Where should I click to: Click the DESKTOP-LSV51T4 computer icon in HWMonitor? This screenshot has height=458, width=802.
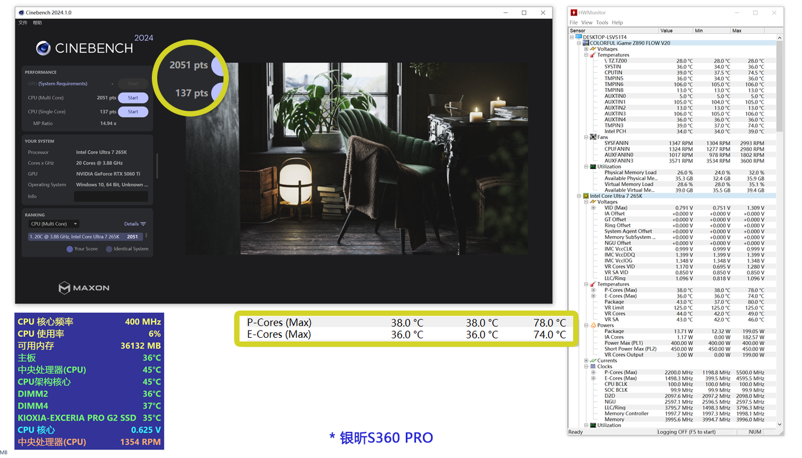tap(579, 37)
